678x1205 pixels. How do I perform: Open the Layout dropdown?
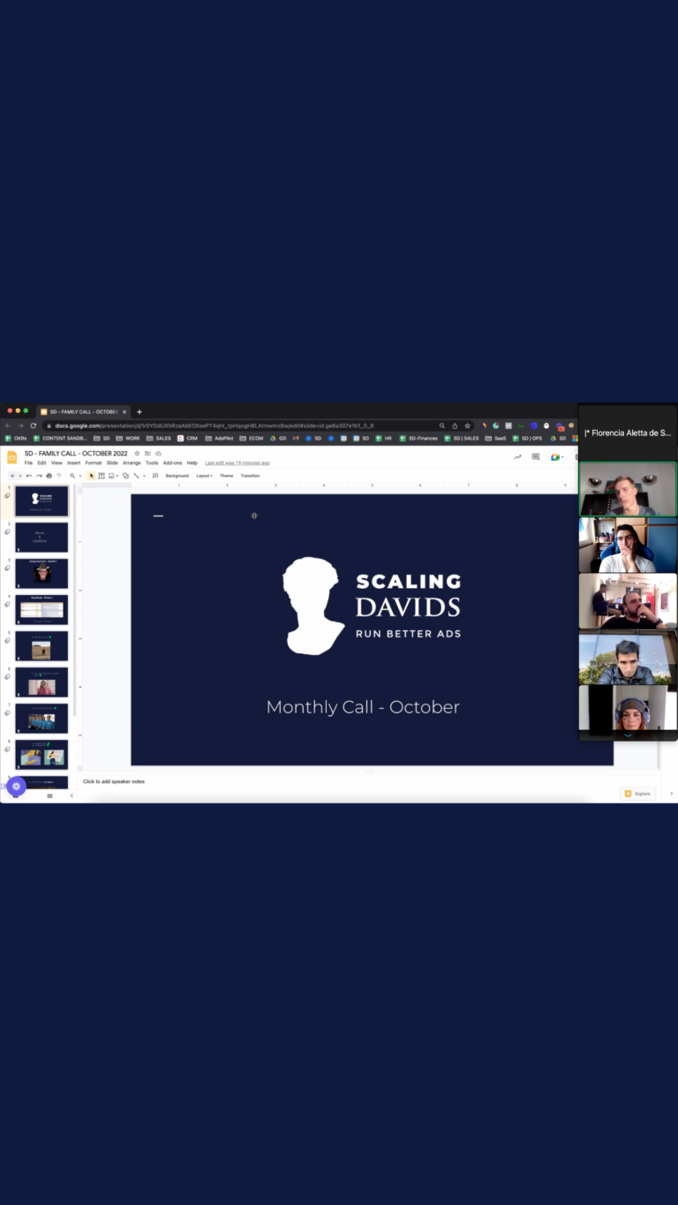click(204, 476)
